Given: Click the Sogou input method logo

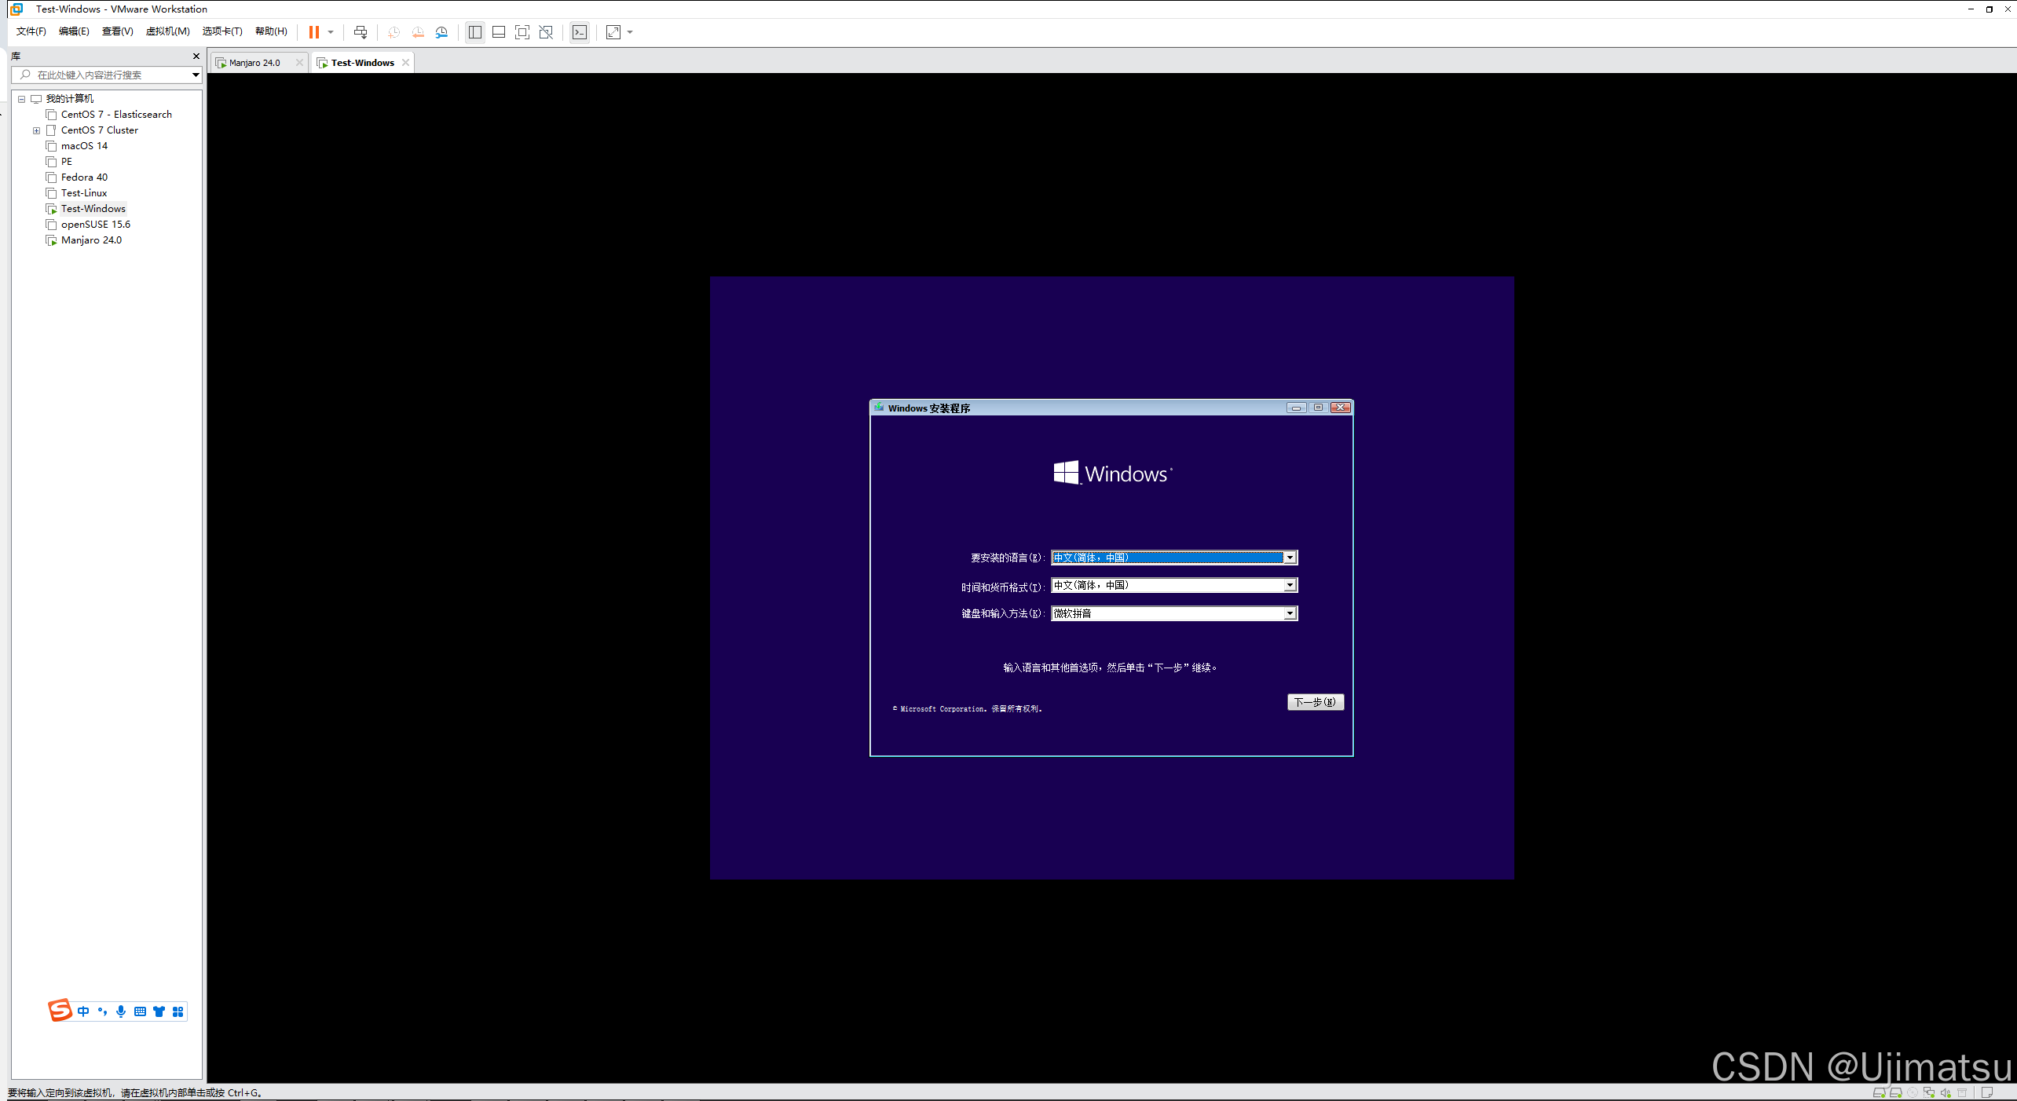Looking at the screenshot, I should pyautogui.click(x=60, y=1010).
